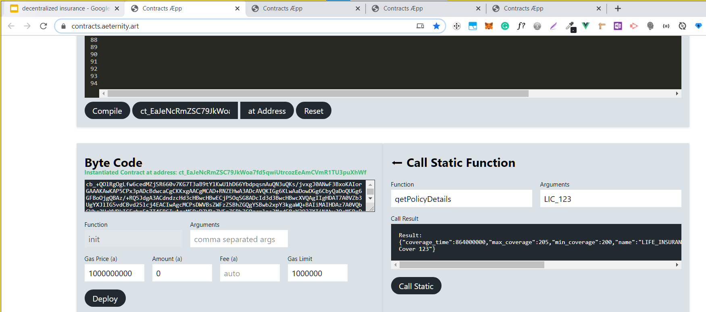Click the Gas Limit input field
This screenshot has width=706, height=312.
[318, 273]
